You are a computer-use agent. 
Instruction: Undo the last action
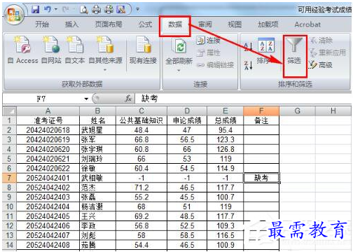pos(48,10)
